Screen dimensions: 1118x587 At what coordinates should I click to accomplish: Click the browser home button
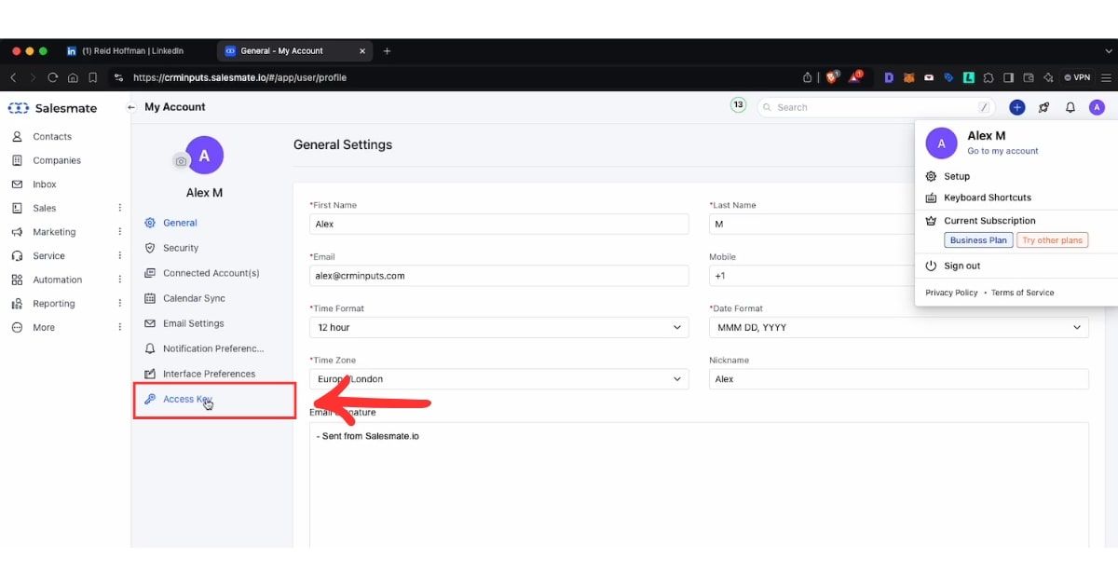[73, 77]
